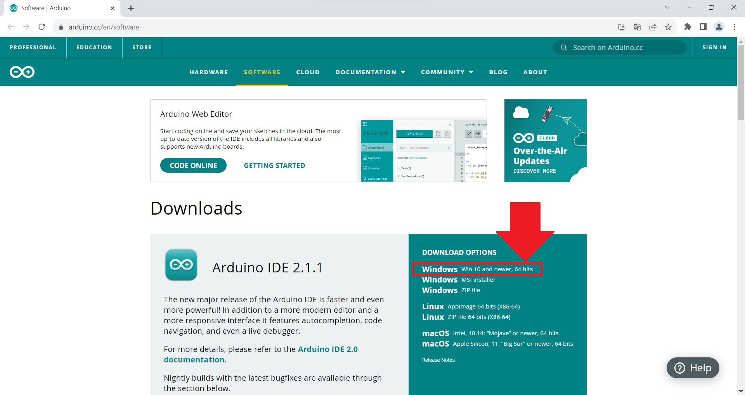Download Linux ZIP file 64 bits
The height and width of the screenshot is (395, 745).
tap(466, 317)
